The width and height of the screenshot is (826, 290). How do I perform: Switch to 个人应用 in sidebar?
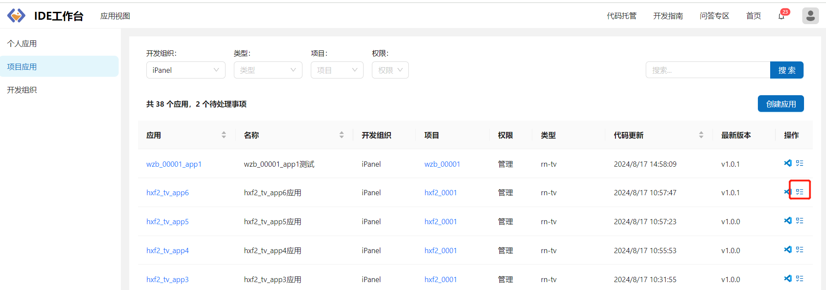pos(22,43)
